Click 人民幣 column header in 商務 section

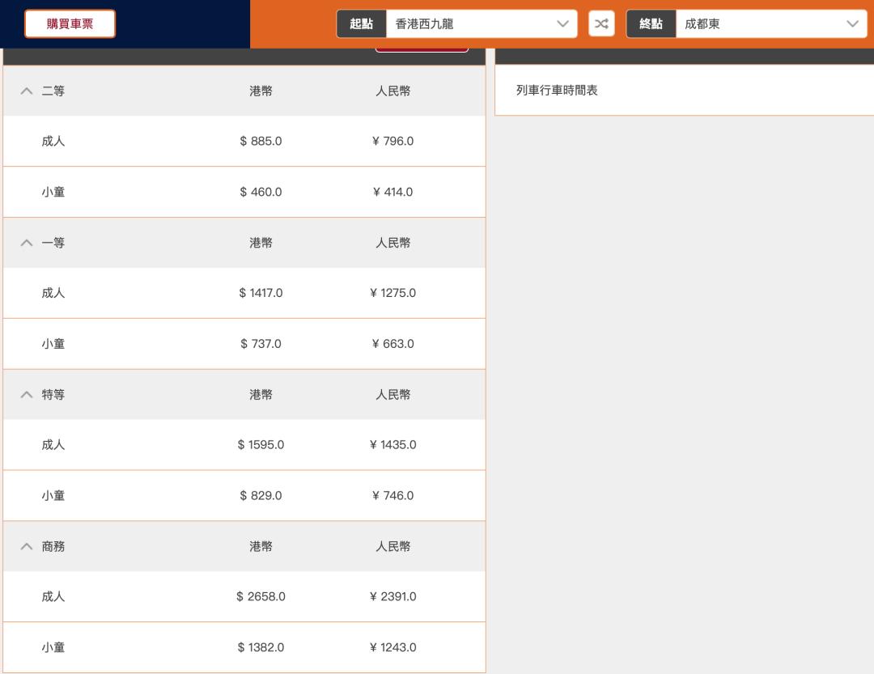point(392,547)
